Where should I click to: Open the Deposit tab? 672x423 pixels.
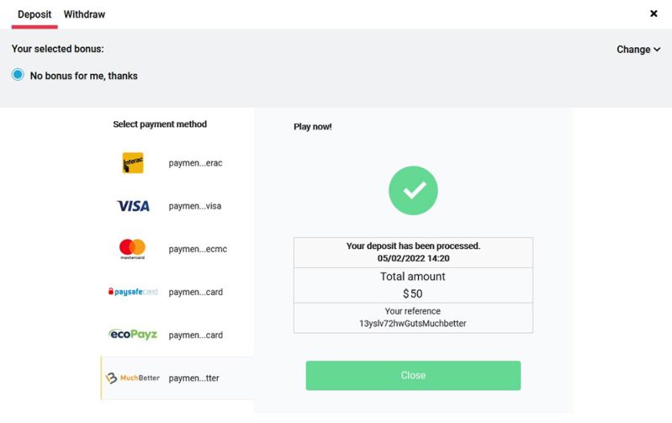[34, 14]
